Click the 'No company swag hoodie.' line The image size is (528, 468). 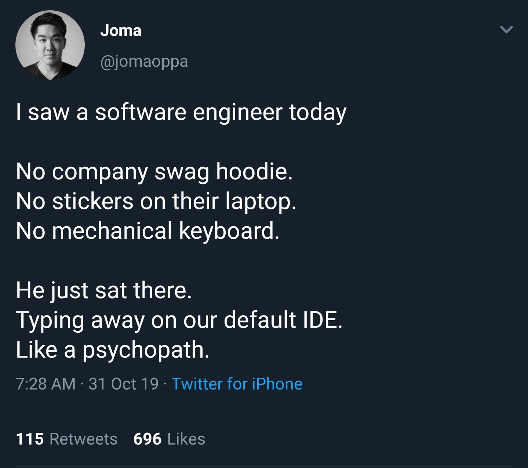tap(154, 171)
